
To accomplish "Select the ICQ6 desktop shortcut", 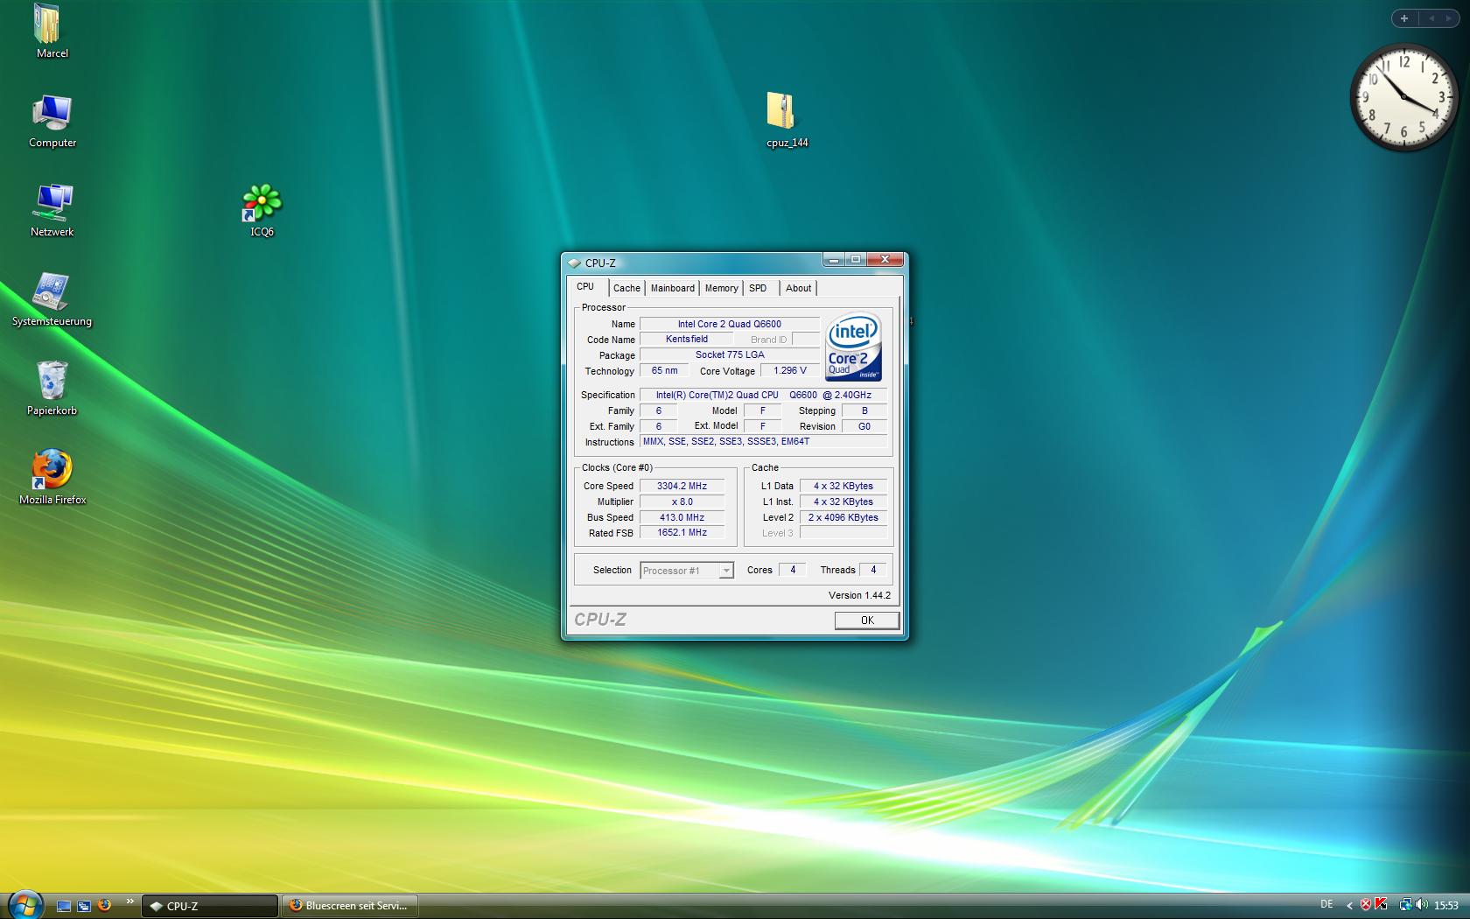I will click(x=262, y=203).
